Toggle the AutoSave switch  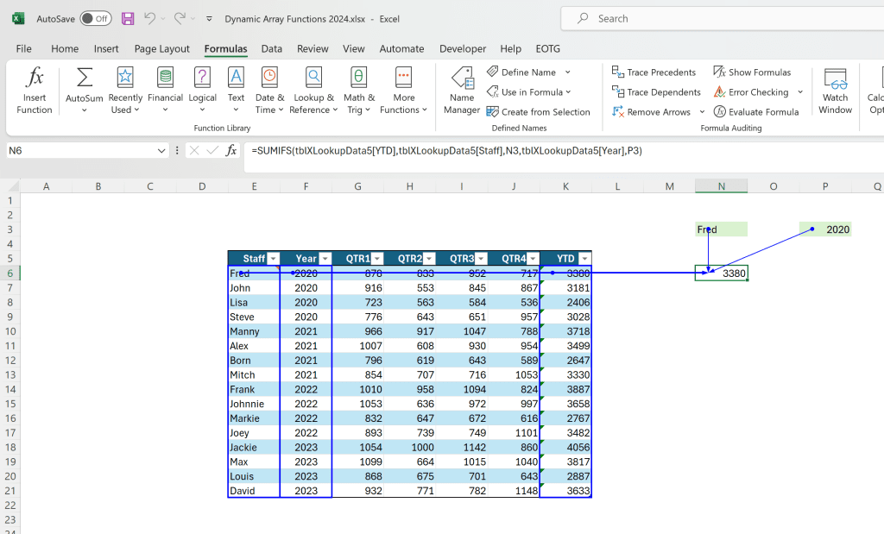pyautogui.click(x=95, y=18)
